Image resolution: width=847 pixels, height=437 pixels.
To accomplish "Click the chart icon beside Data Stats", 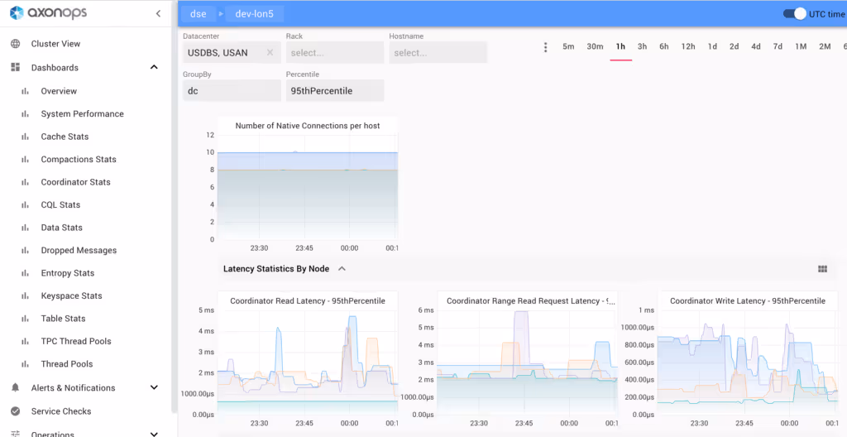I will pyautogui.click(x=25, y=228).
